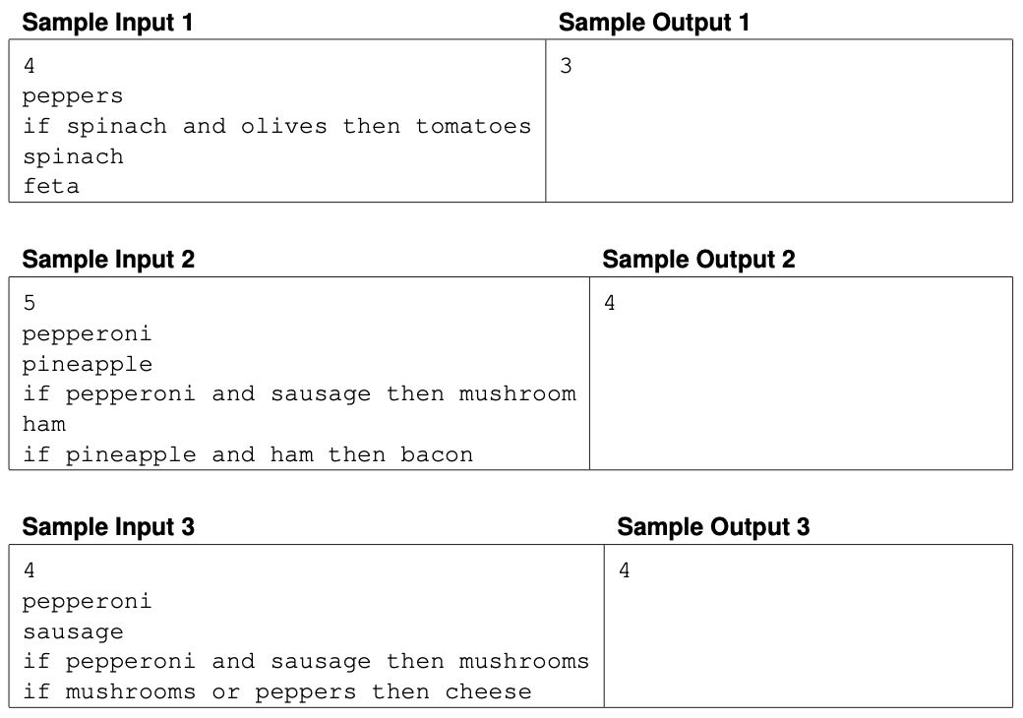This screenshot has width=1023, height=718.
Task: Click the 'feta' line in Sample Input 1
Action: coord(51,187)
